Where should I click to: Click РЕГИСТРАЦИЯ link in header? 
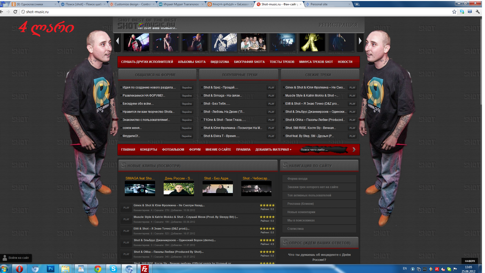point(338,25)
